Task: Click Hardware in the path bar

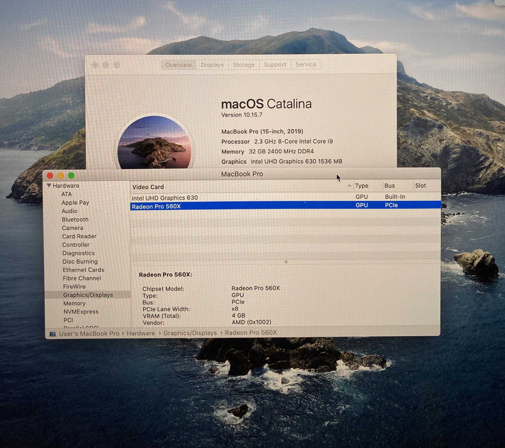Action: [x=141, y=333]
